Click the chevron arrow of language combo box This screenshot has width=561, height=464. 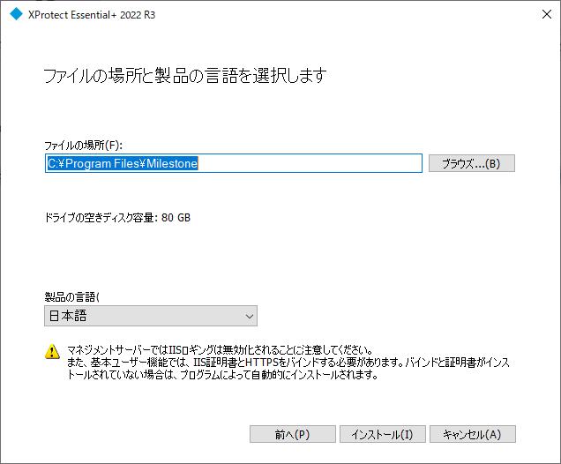(247, 316)
